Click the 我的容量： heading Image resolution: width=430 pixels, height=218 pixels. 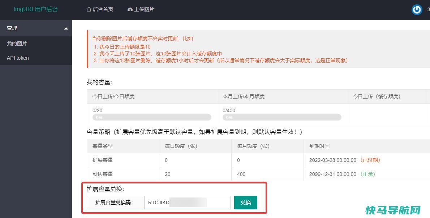click(x=100, y=82)
